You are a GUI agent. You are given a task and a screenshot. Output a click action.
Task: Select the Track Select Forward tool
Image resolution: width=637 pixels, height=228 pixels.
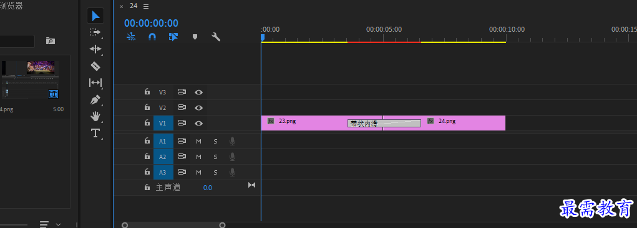pos(95,32)
